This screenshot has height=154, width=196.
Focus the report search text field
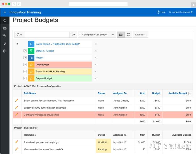point(47,35)
